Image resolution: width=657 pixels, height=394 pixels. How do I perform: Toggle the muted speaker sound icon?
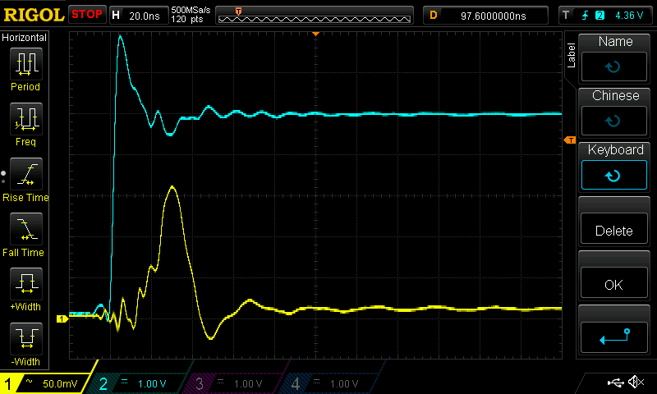pyautogui.click(x=636, y=382)
